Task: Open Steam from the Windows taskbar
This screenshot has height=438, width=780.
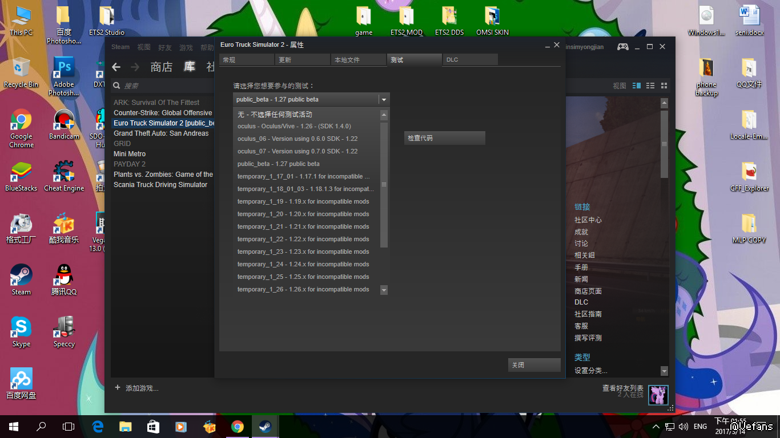Action: pyautogui.click(x=265, y=427)
